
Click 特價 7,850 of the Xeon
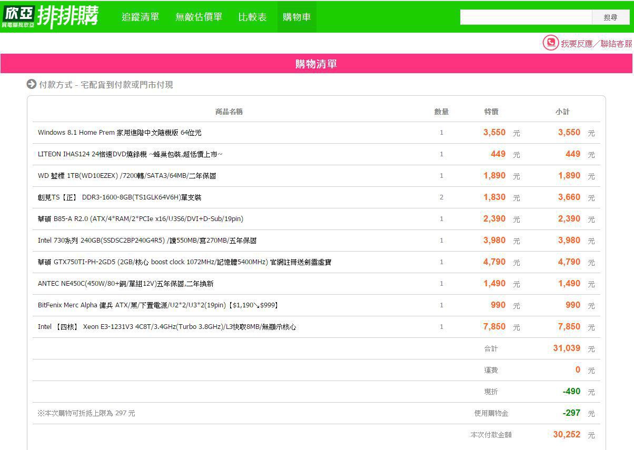[x=494, y=327]
